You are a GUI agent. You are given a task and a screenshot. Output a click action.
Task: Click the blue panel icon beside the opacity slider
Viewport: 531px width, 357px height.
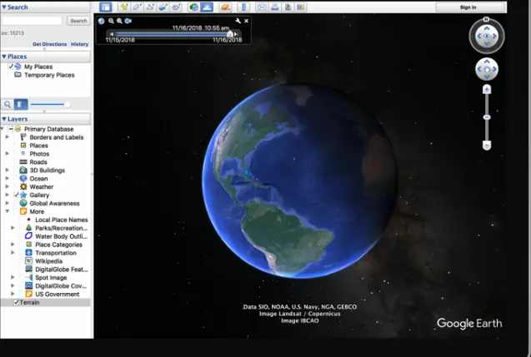click(x=21, y=105)
